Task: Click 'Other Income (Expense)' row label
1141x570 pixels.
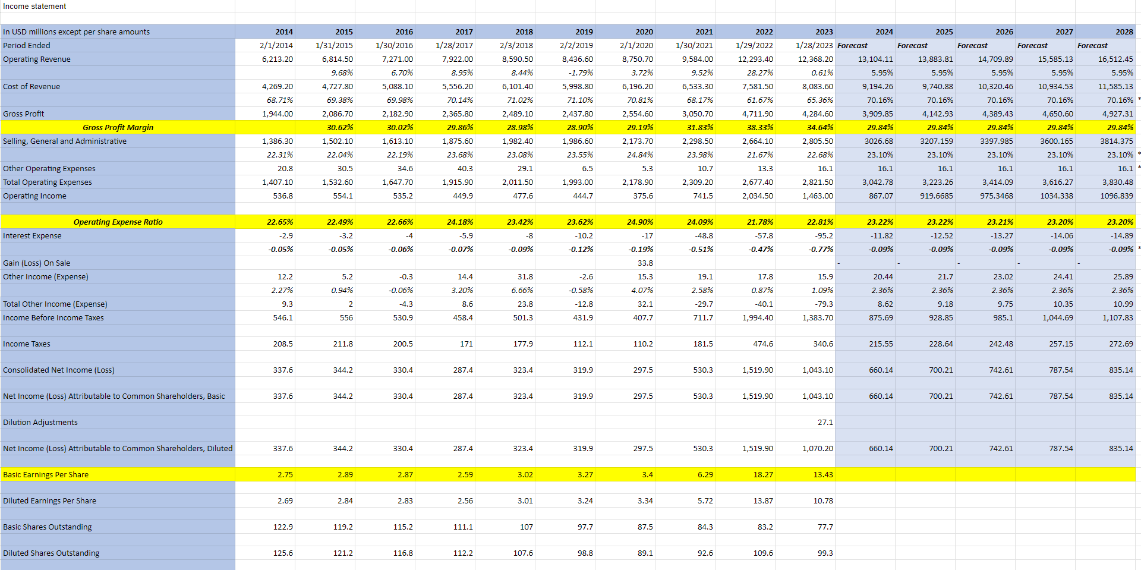Action: point(118,277)
